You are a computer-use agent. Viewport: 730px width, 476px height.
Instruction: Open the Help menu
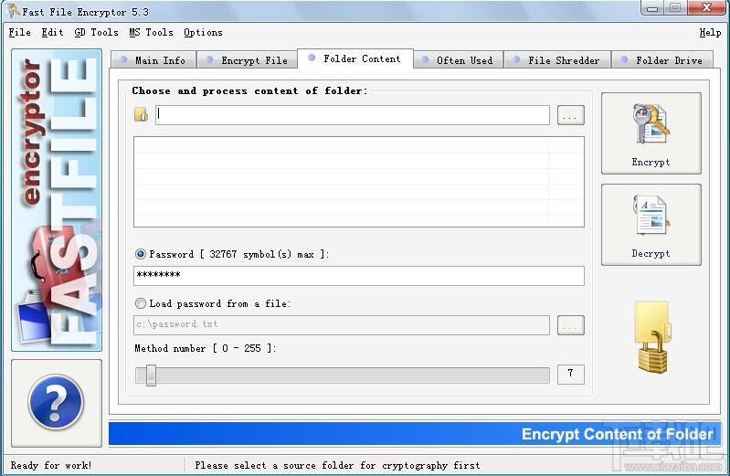tap(710, 33)
